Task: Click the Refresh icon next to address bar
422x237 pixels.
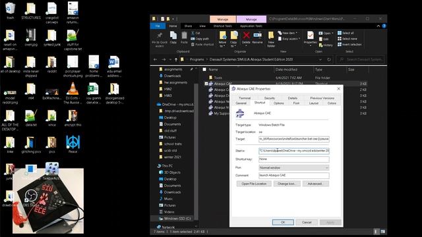Action: [328, 59]
